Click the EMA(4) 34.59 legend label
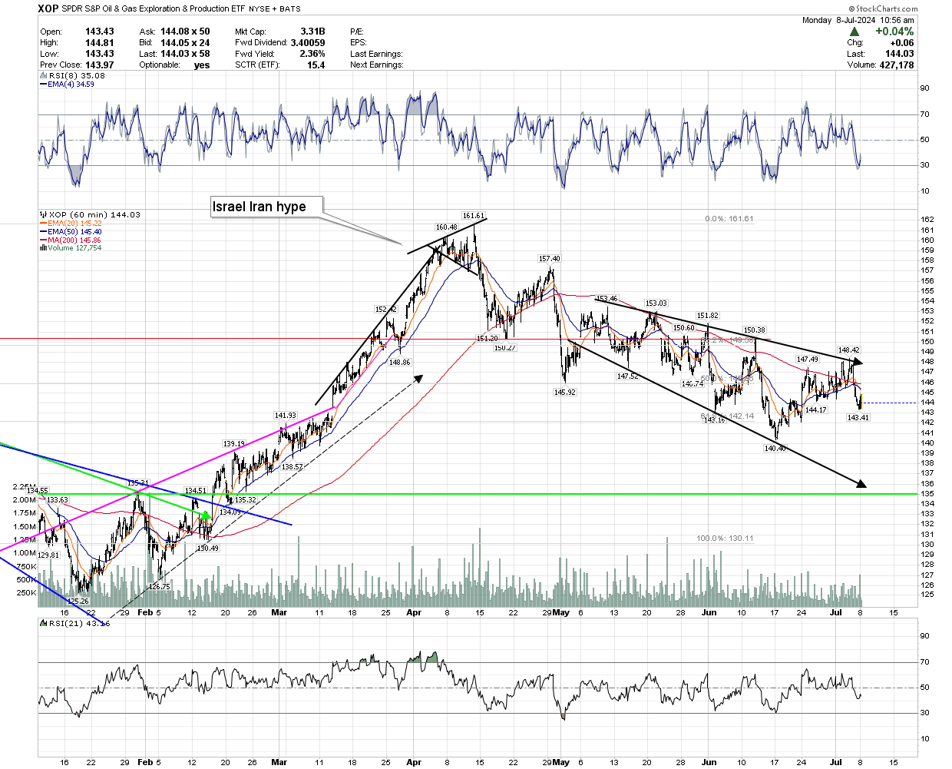The width and height of the screenshot is (952, 769). (x=71, y=84)
